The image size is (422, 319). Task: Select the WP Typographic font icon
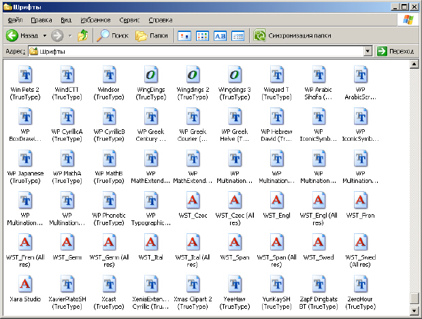151,201
